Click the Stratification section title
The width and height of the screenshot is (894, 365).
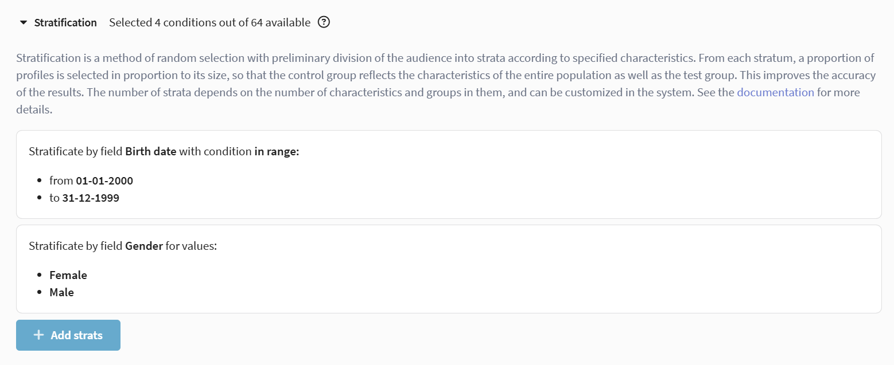point(65,23)
